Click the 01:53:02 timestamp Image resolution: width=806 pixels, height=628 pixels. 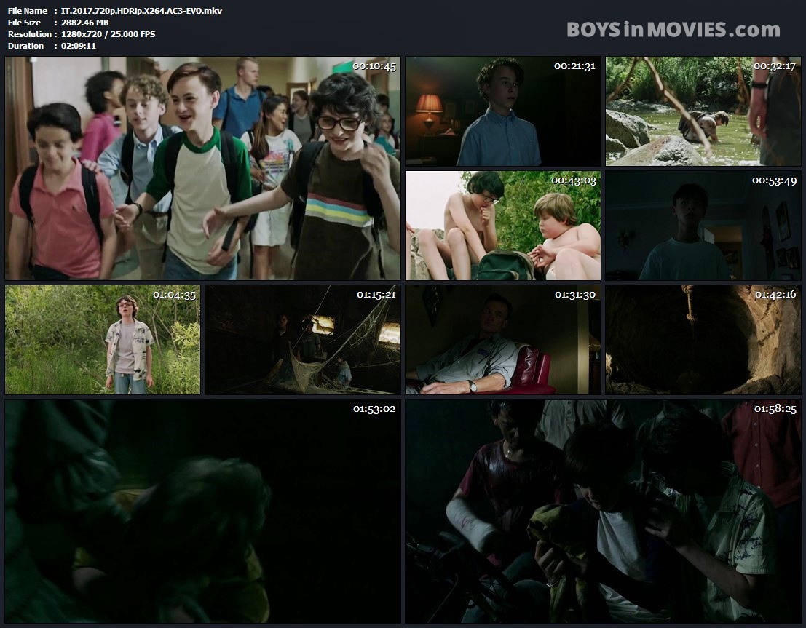click(374, 409)
